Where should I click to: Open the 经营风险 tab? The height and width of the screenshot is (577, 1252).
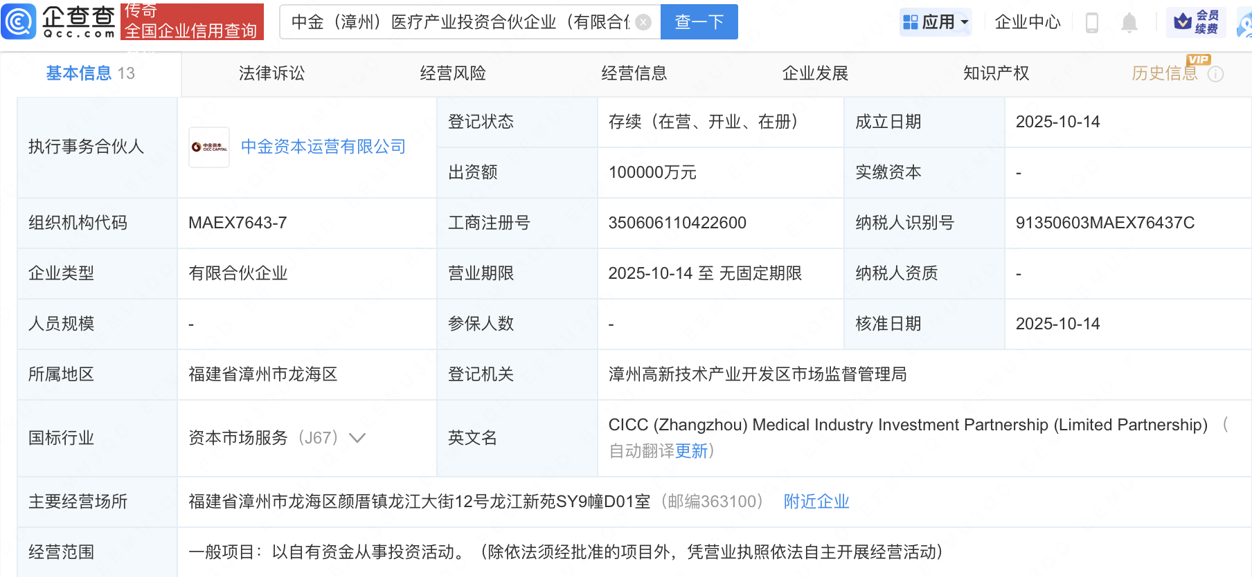pos(453,73)
